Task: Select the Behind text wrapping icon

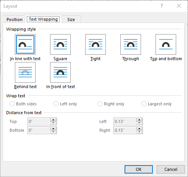Action: (x=25, y=72)
